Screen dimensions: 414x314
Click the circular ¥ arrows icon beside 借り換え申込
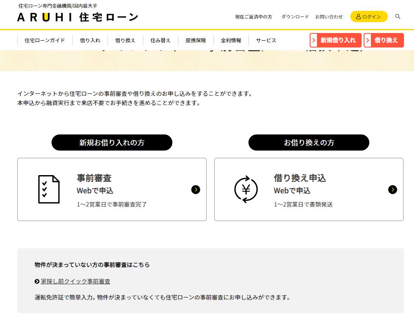tap(246, 189)
